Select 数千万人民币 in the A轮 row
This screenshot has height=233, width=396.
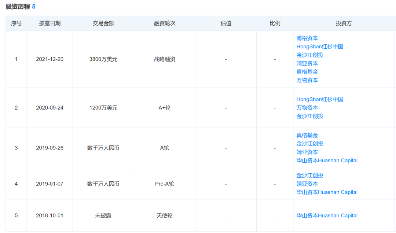coord(103,148)
